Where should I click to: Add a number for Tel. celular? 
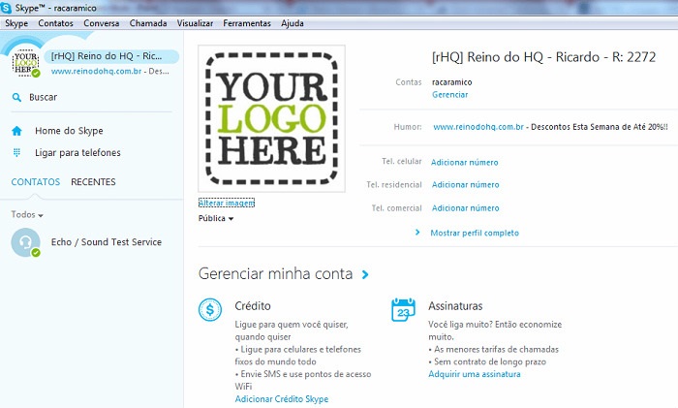(464, 162)
